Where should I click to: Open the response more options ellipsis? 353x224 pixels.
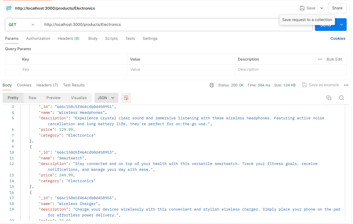pos(346,85)
